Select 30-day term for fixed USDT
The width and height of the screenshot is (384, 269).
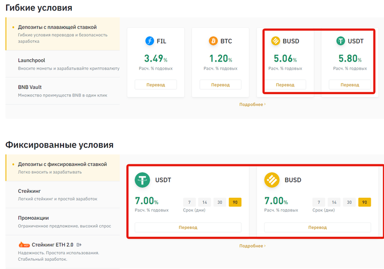220,202
